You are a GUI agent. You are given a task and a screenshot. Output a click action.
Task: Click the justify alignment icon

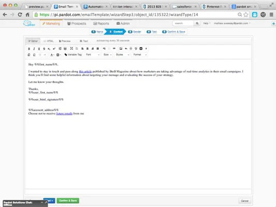coord(98,49)
